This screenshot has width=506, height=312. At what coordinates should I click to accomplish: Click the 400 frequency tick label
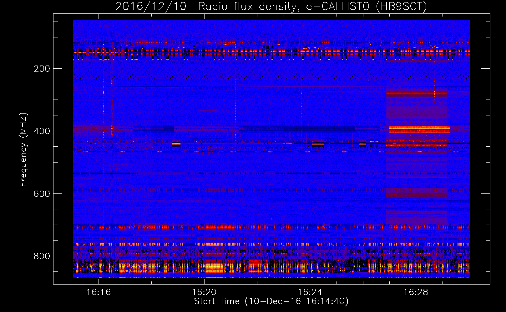(x=42, y=131)
